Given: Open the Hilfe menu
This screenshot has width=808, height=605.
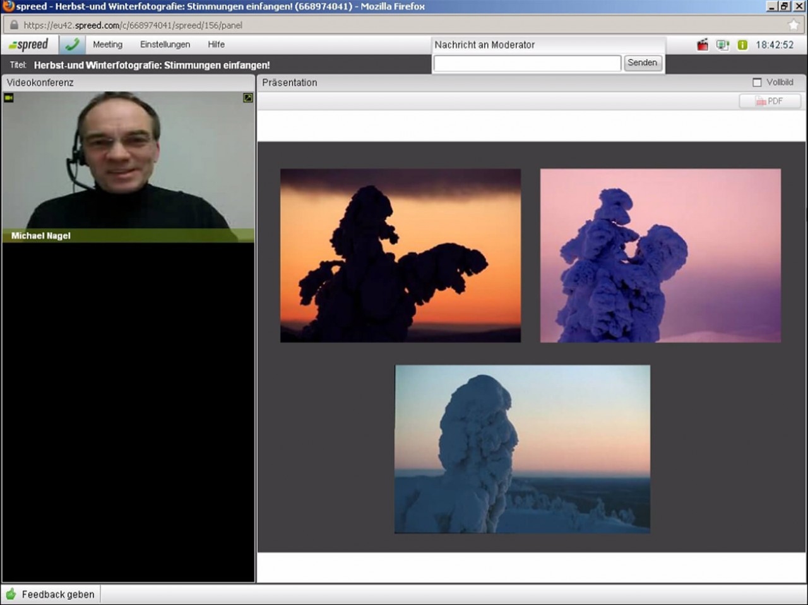Looking at the screenshot, I should [x=216, y=44].
